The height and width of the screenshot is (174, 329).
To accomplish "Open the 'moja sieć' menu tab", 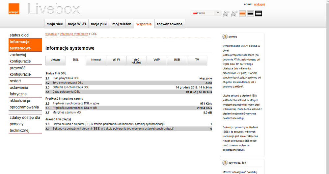I will coord(55,24).
